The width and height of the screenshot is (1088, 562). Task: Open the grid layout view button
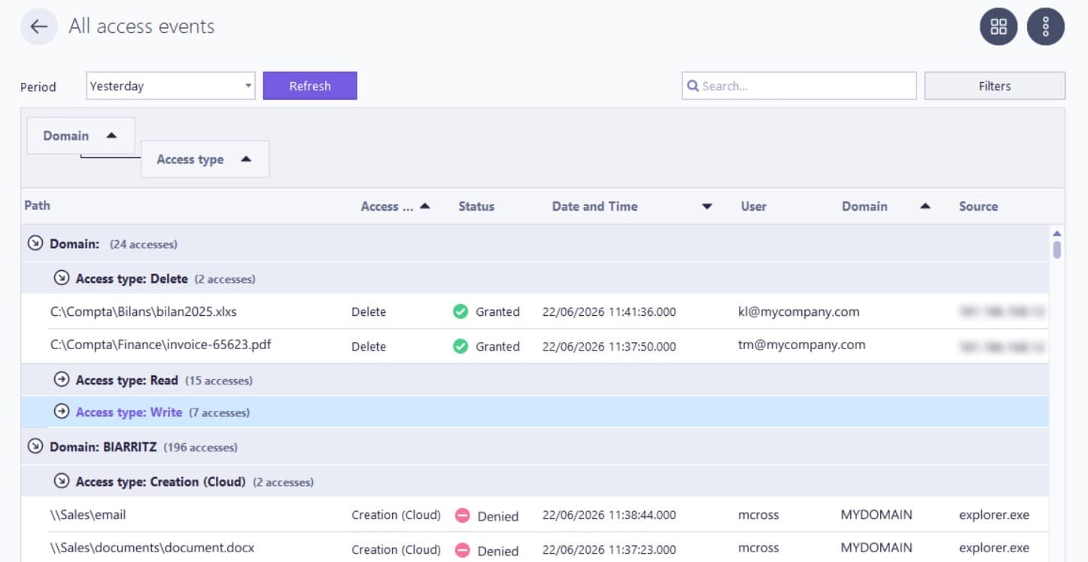pyautogui.click(x=998, y=27)
